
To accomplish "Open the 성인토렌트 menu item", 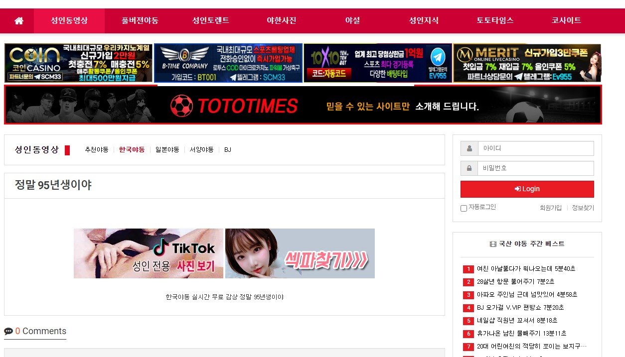I will [x=211, y=21].
